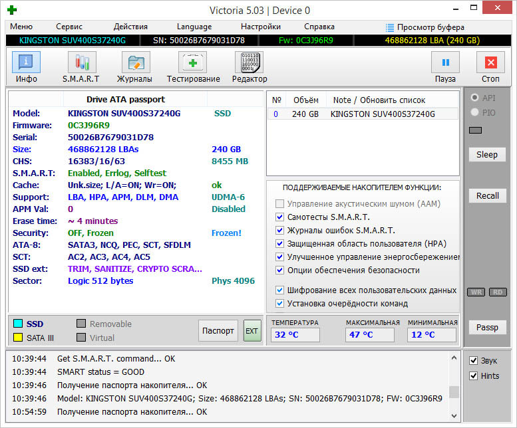Click the TRIM, SANITIZE, CRYPTO SCRA... value
Viewport: 517px width, 428px height.
point(135,269)
